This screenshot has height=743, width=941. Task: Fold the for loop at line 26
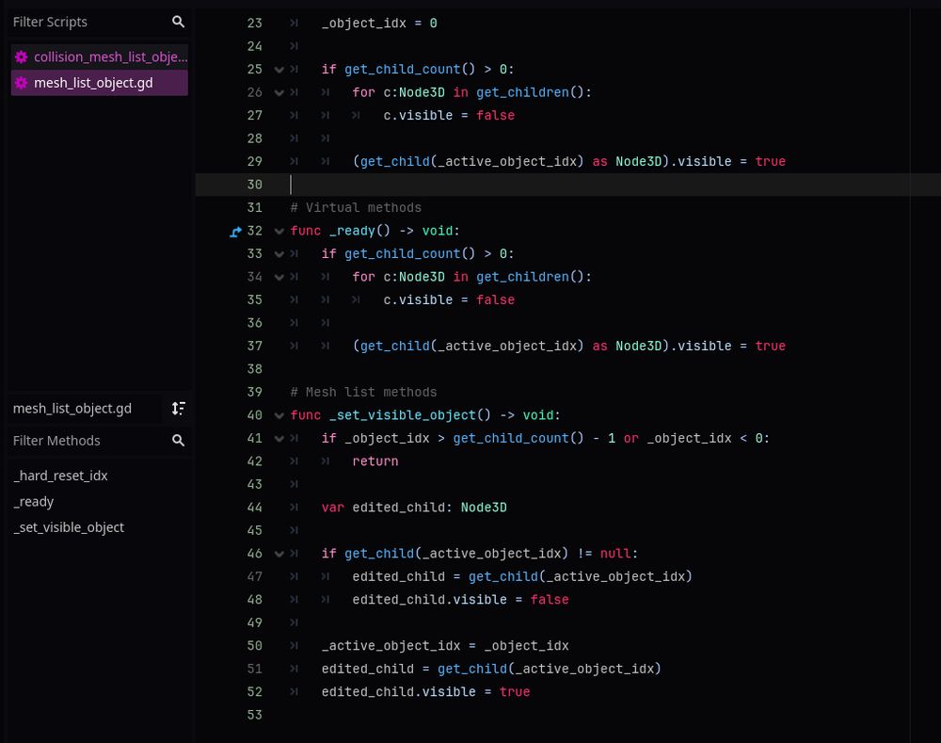coord(279,92)
